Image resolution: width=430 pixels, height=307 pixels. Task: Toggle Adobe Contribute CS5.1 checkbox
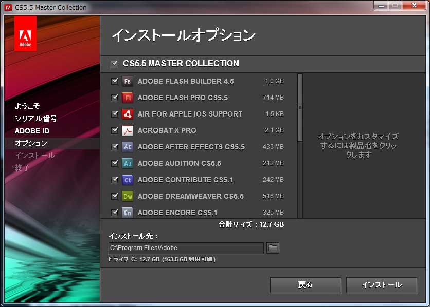(x=115, y=180)
